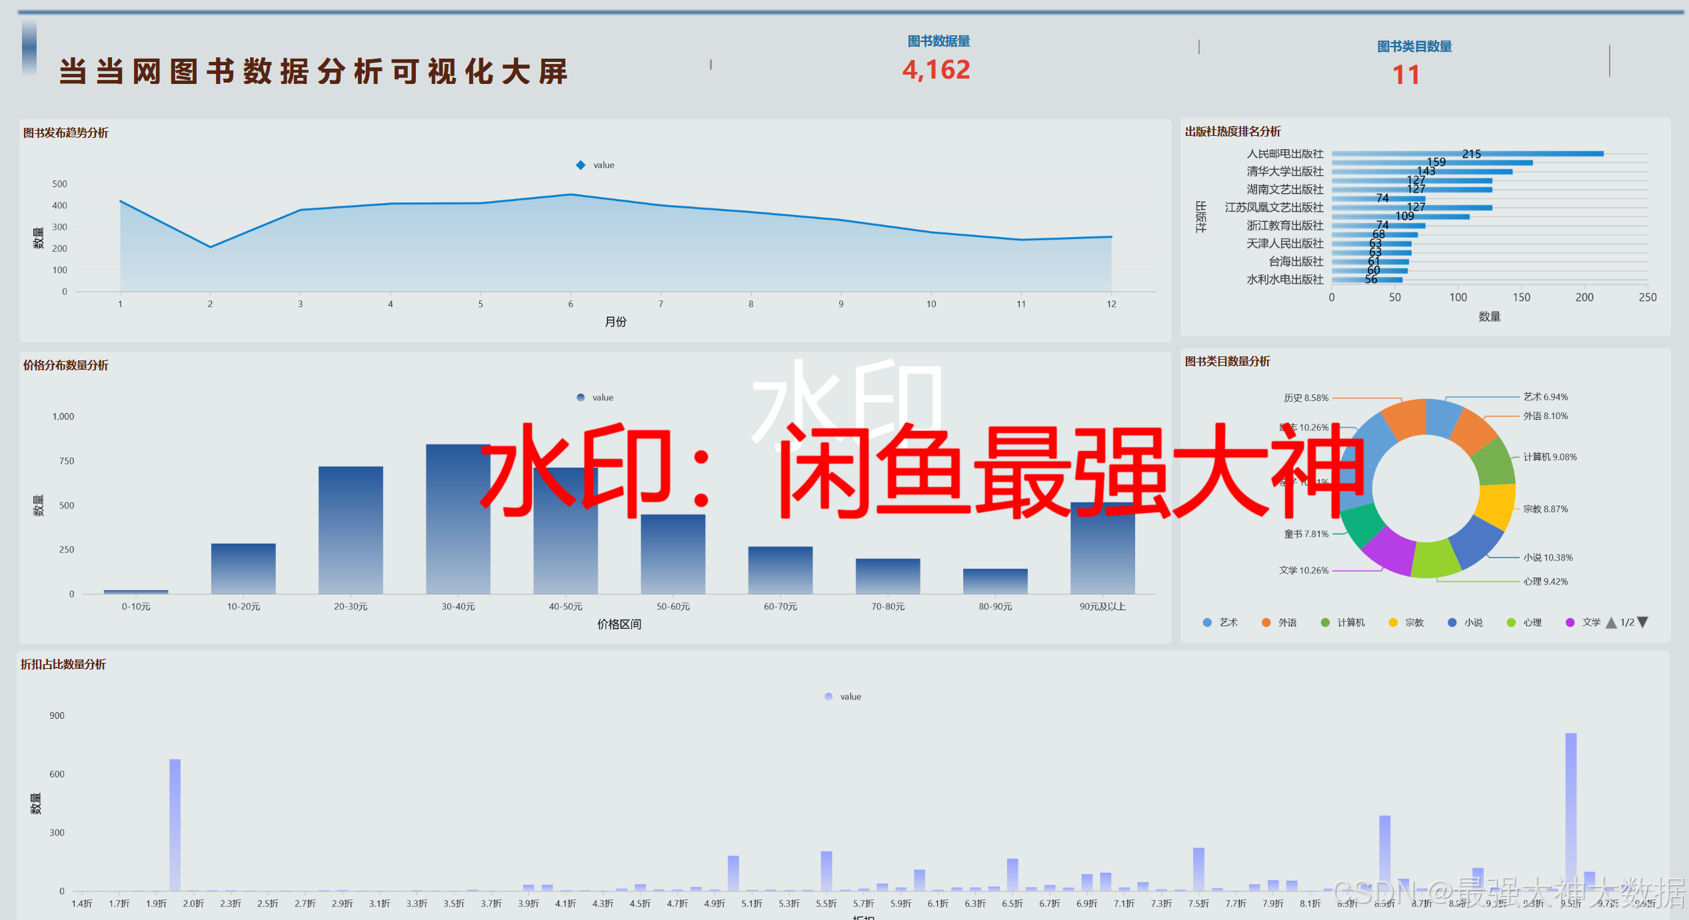Click discount chart's value legend dot
Image resolution: width=1689 pixels, height=920 pixels.
tap(829, 697)
